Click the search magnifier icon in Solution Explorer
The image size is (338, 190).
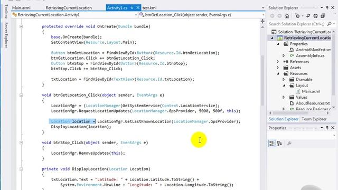point(329,24)
